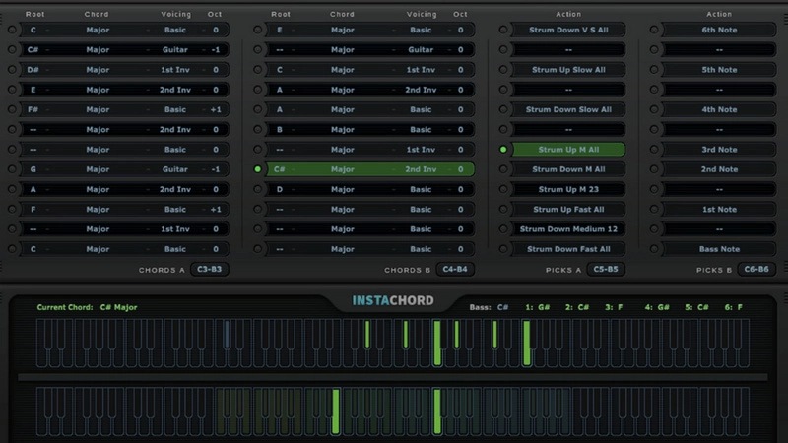Click Basic voicing in bottom C Major row of Chords A
The width and height of the screenshot is (788, 443).
[x=175, y=249]
